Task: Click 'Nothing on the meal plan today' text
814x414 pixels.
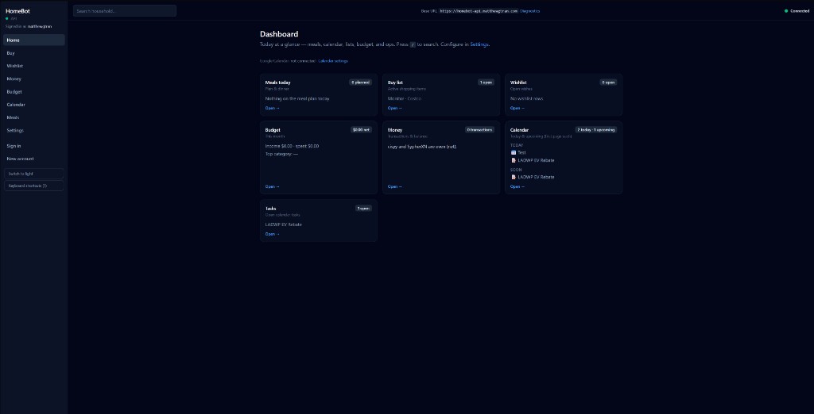Action: point(297,98)
